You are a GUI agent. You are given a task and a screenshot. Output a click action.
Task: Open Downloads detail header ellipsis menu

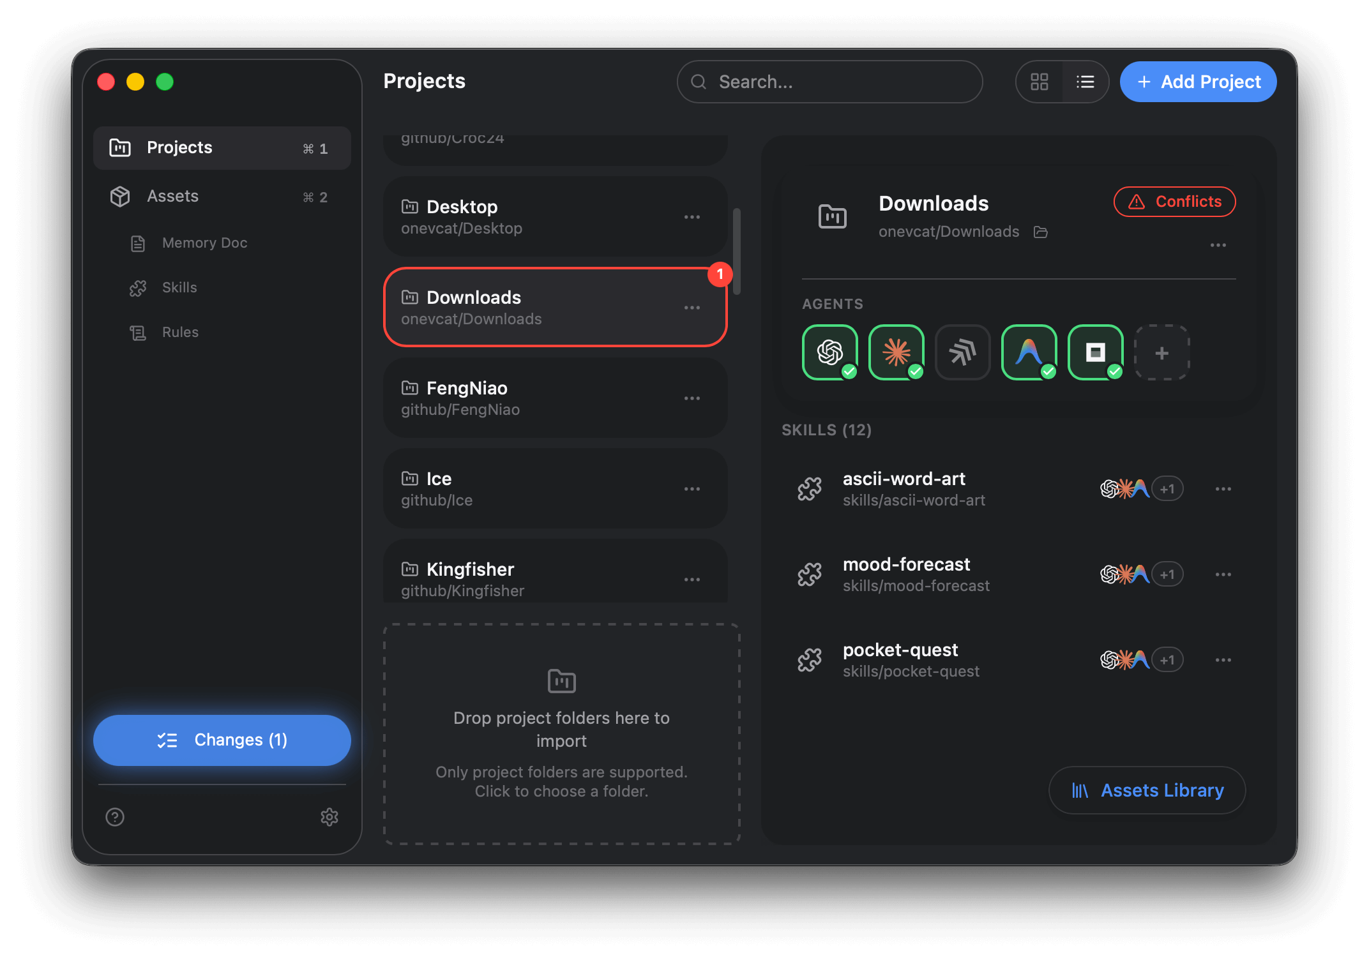point(1218,245)
